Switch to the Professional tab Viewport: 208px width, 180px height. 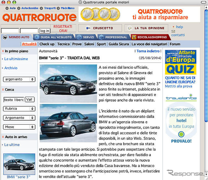coord(114,37)
